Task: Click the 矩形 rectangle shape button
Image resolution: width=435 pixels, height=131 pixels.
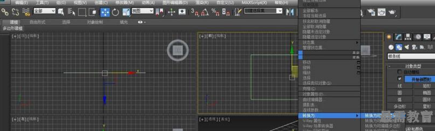Action: (424, 86)
